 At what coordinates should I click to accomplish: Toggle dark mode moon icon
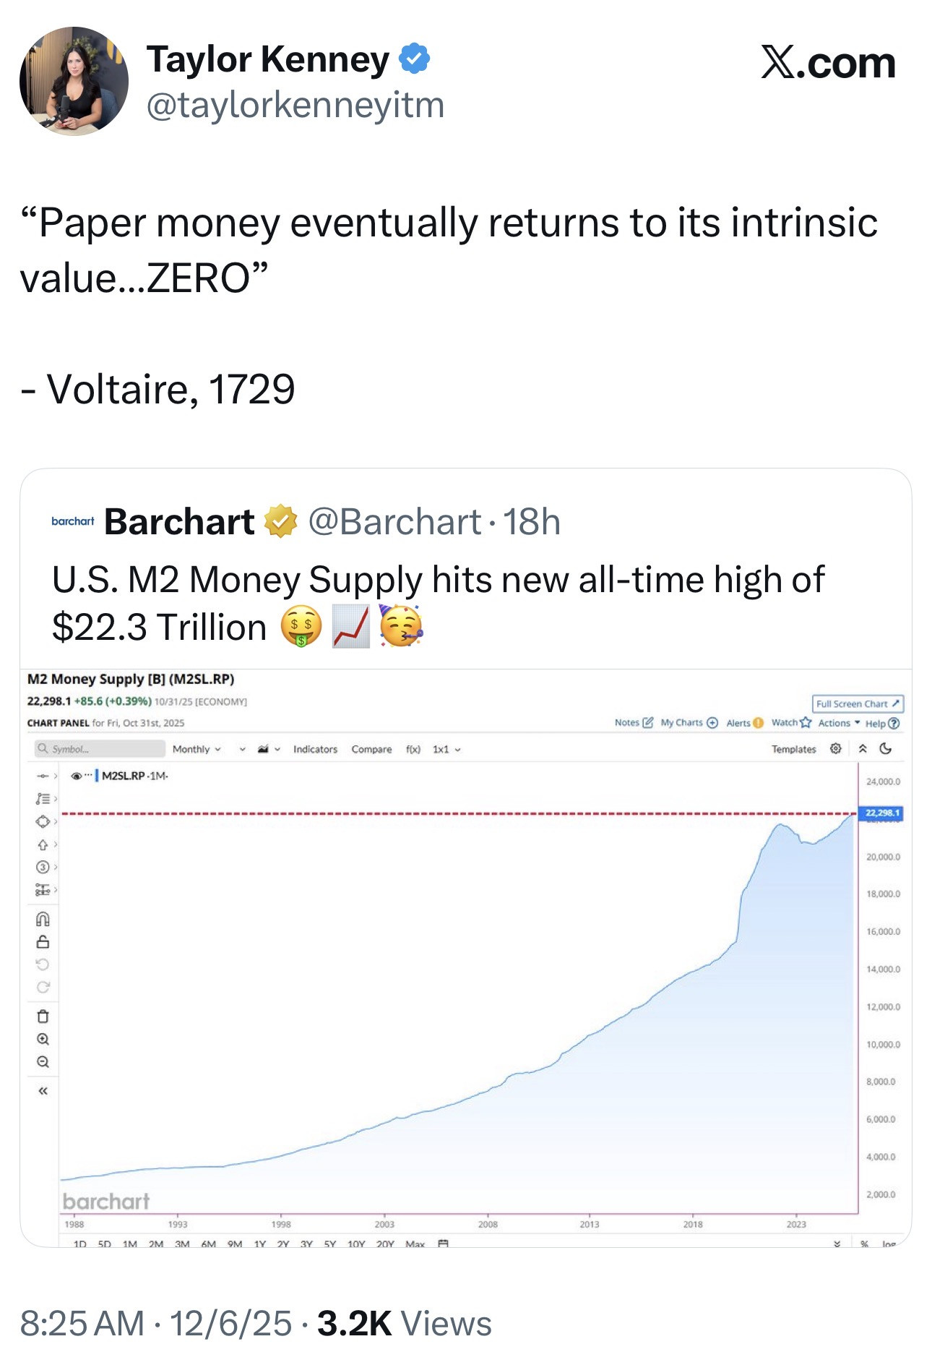click(x=886, y=749)
